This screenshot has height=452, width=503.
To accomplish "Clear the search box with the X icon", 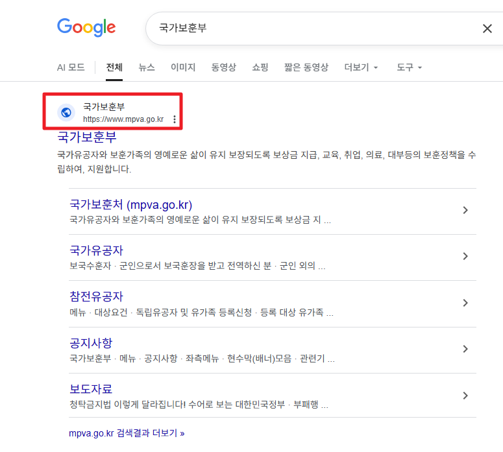I will [487, 29].
